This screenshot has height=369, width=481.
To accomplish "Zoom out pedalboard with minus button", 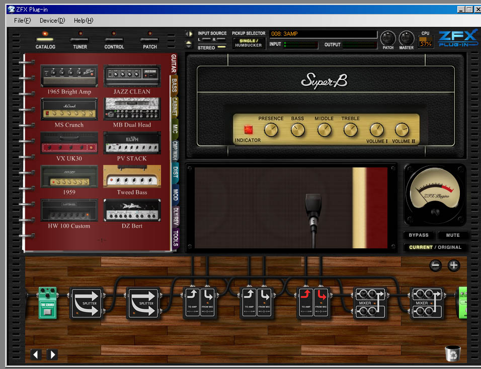I will (435, 265).
